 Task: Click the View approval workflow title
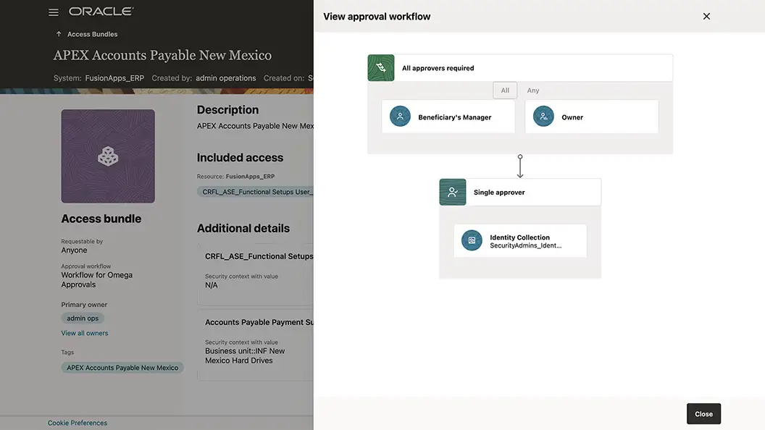click(377, 17)
